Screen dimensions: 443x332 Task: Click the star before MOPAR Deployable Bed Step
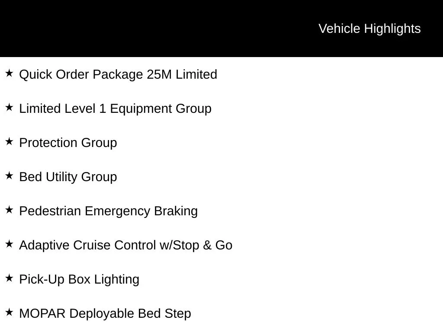pos(9,313)
